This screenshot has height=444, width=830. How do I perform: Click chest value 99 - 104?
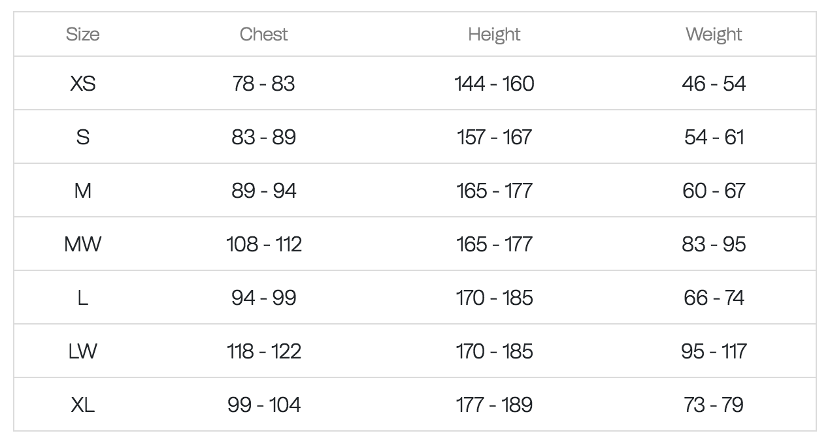(x=263, y=405)
